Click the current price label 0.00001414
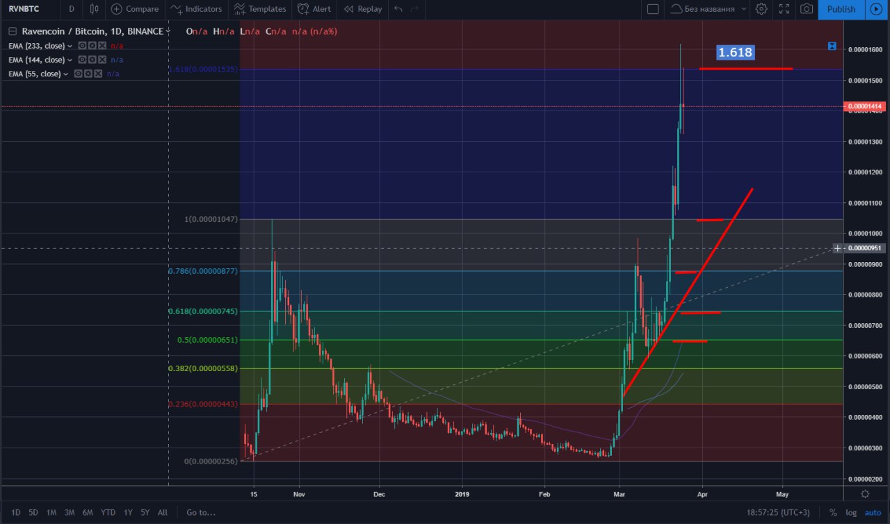The image size is (890, 524). [x=865, y=106]
